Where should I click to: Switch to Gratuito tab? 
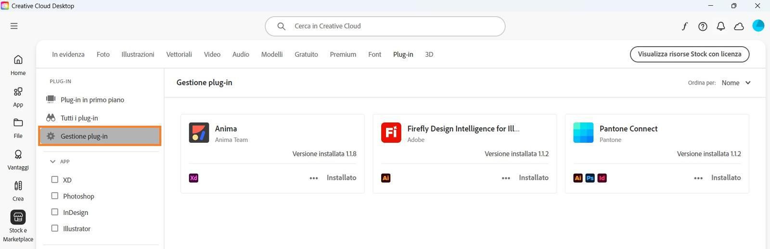[x=306, y=54]
